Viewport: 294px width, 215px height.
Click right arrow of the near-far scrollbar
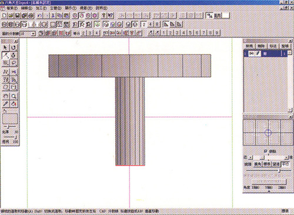[x=286, y=157]
